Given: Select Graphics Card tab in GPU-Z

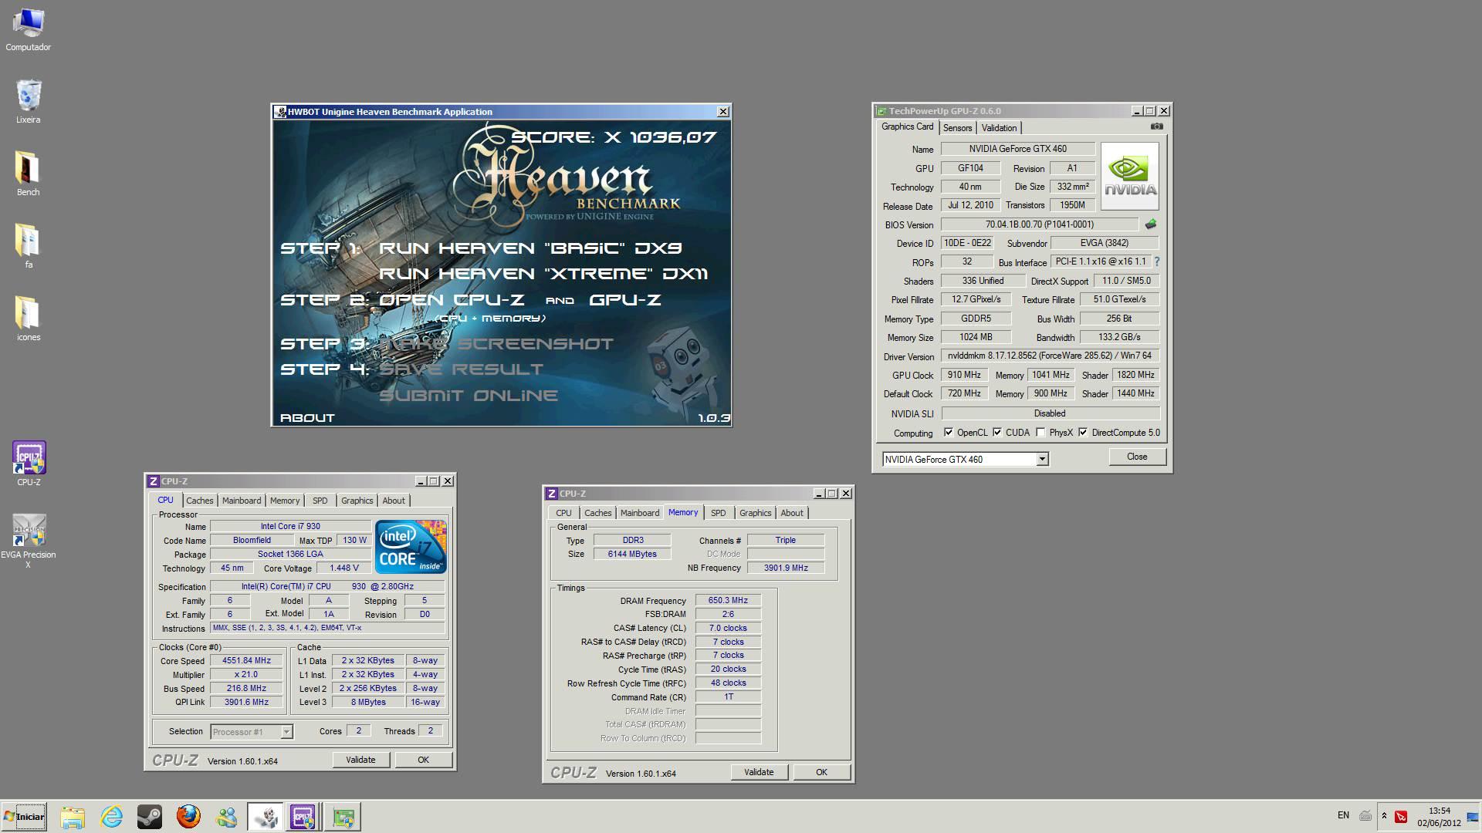Looking at the screenshot, I should point(907,126).
